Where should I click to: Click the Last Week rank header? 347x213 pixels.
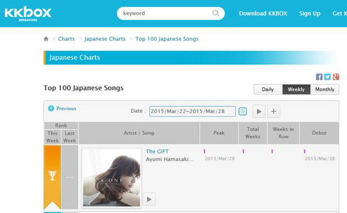69,137
